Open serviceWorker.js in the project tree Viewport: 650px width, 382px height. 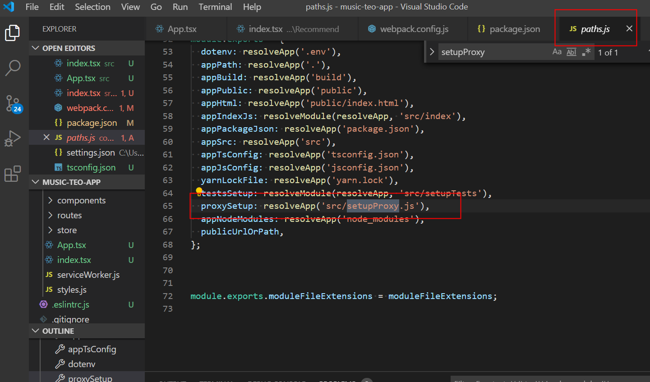(x=87, y=275)
